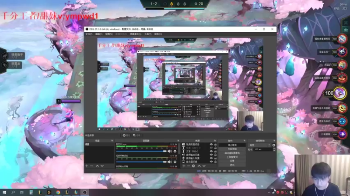Screen dimensions: 350x196
Task: Pop out the 来源 sources dock panel
Action: 215,141
